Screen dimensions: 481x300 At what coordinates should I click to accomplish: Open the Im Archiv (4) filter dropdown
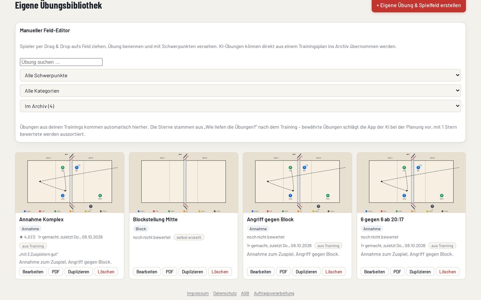pyautogui.click(x=240, y=106)
